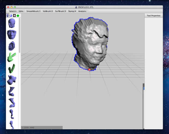Activate the Stamp/4 tool
This screenshot has width=169, height=134.
click(72, 11)
